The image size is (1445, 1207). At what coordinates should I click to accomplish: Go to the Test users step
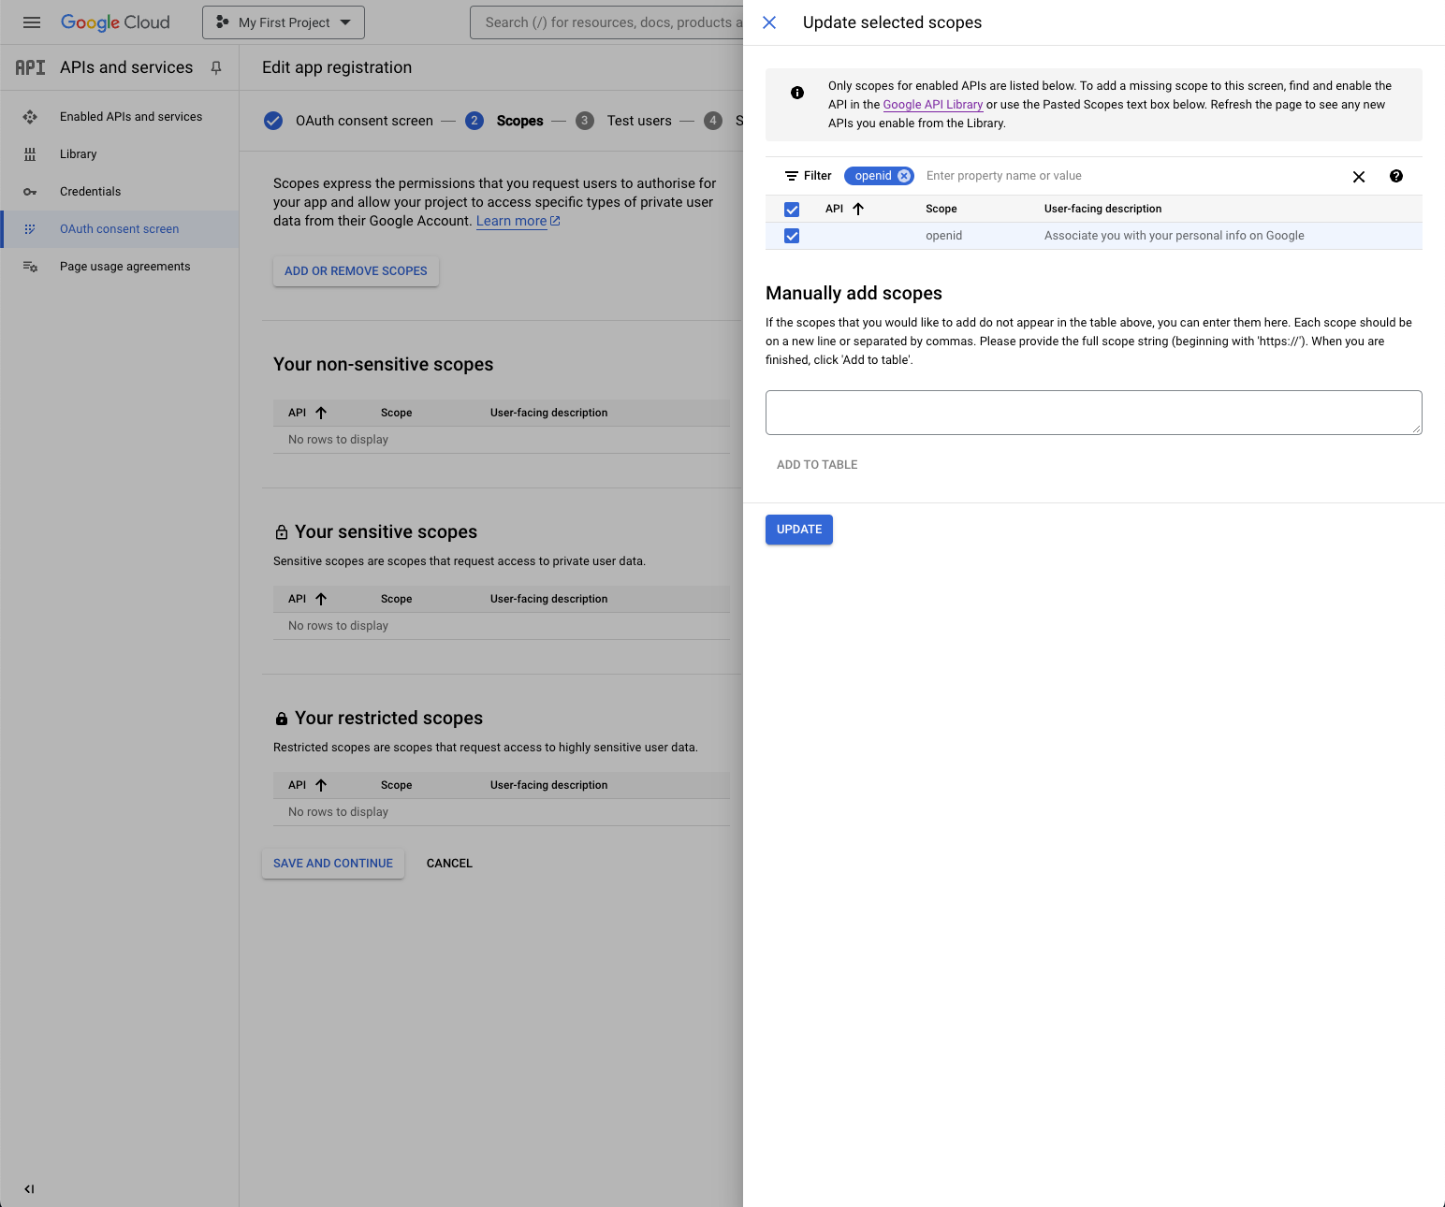click(x=639, y=121)
